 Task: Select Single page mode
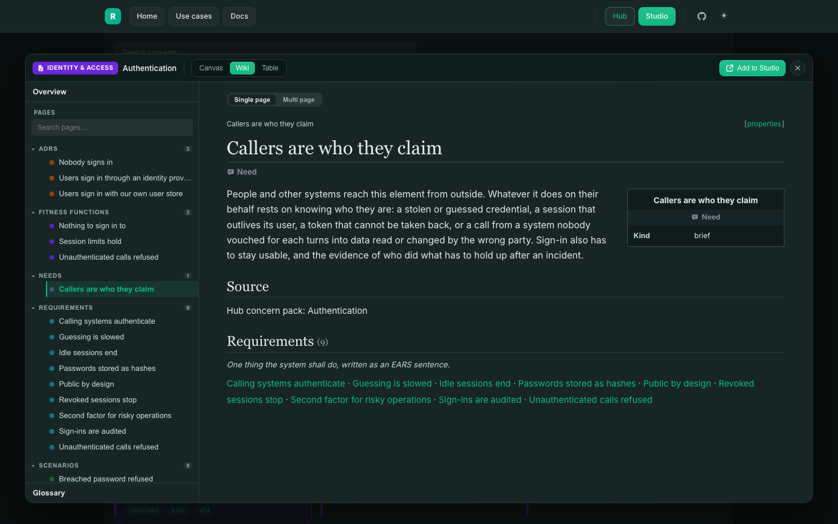point(252,100)
